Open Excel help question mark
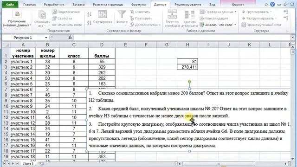This screenshot has height=167, width=297. tap(272, 4)
